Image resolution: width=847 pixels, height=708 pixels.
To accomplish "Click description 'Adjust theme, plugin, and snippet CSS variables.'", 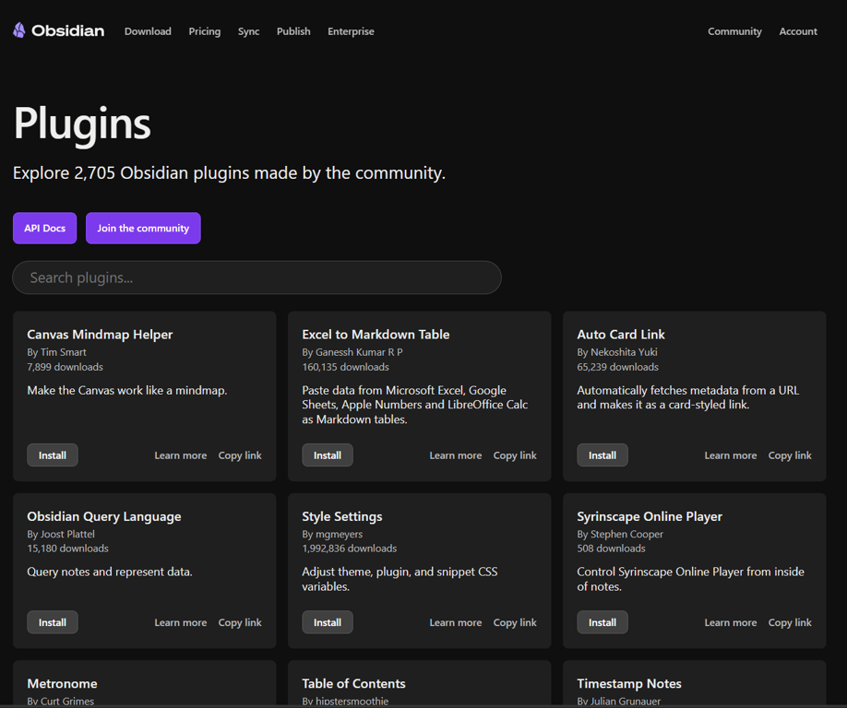I will [x=400, y=579].
